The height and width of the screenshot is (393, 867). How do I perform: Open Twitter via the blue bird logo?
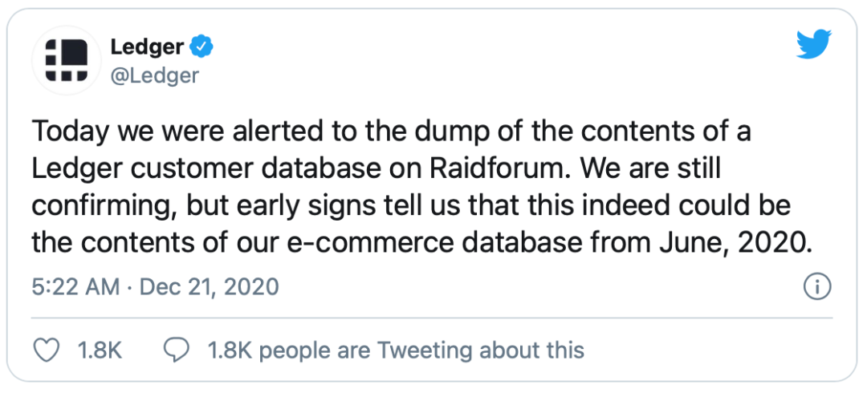point(814,45)
